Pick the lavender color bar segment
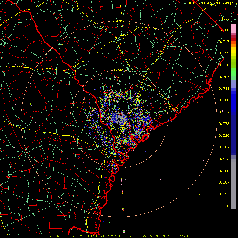This screenshot has height=238, width=238. click(234, 84)
